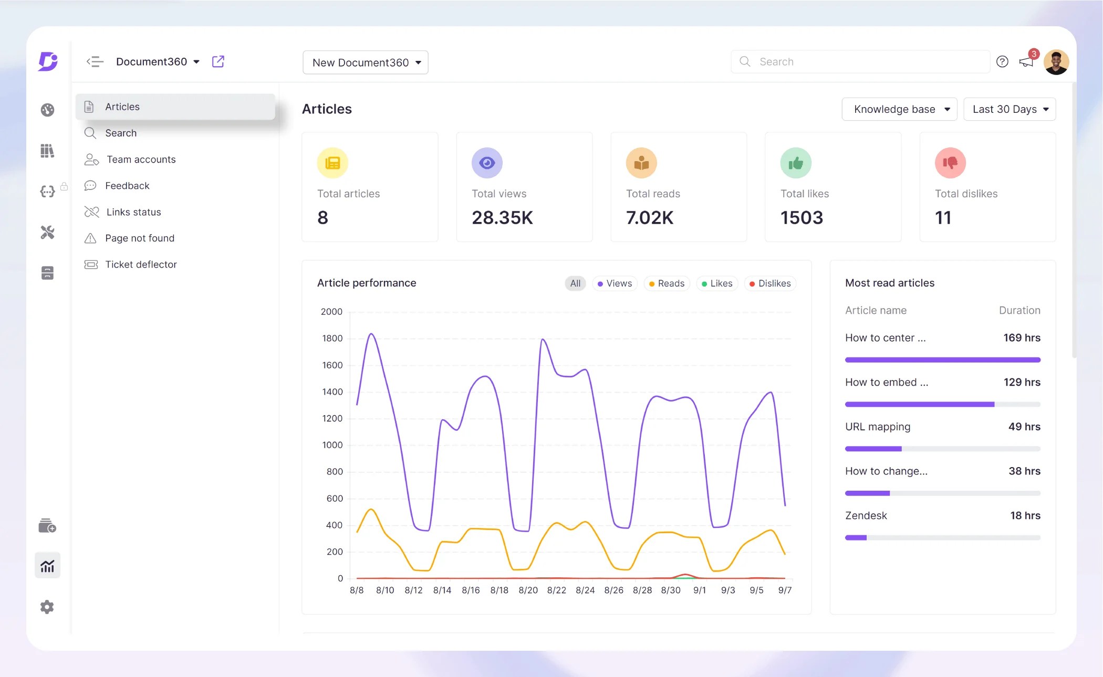Viewport: 1103px width, 677px height.
Task: Open the New Document360 dropdown
Action: pyautogui.click(x=365, y=62)
